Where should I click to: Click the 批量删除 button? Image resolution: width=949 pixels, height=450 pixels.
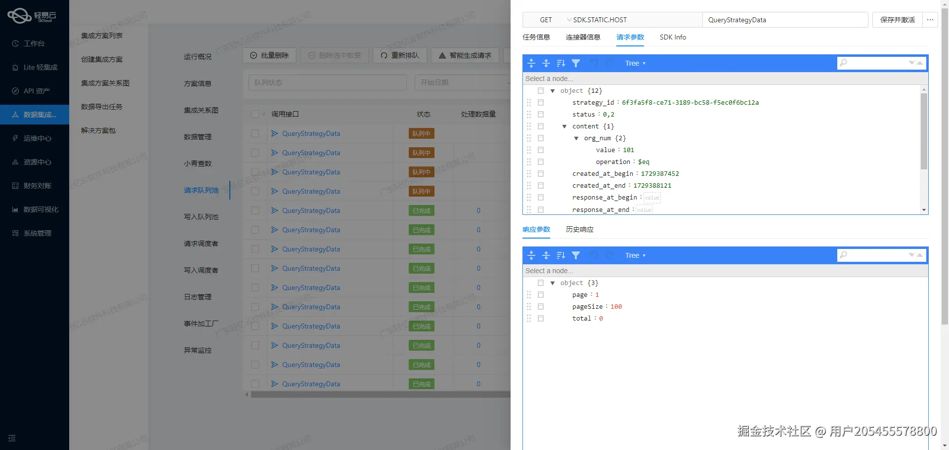click(x=269, y=55)
